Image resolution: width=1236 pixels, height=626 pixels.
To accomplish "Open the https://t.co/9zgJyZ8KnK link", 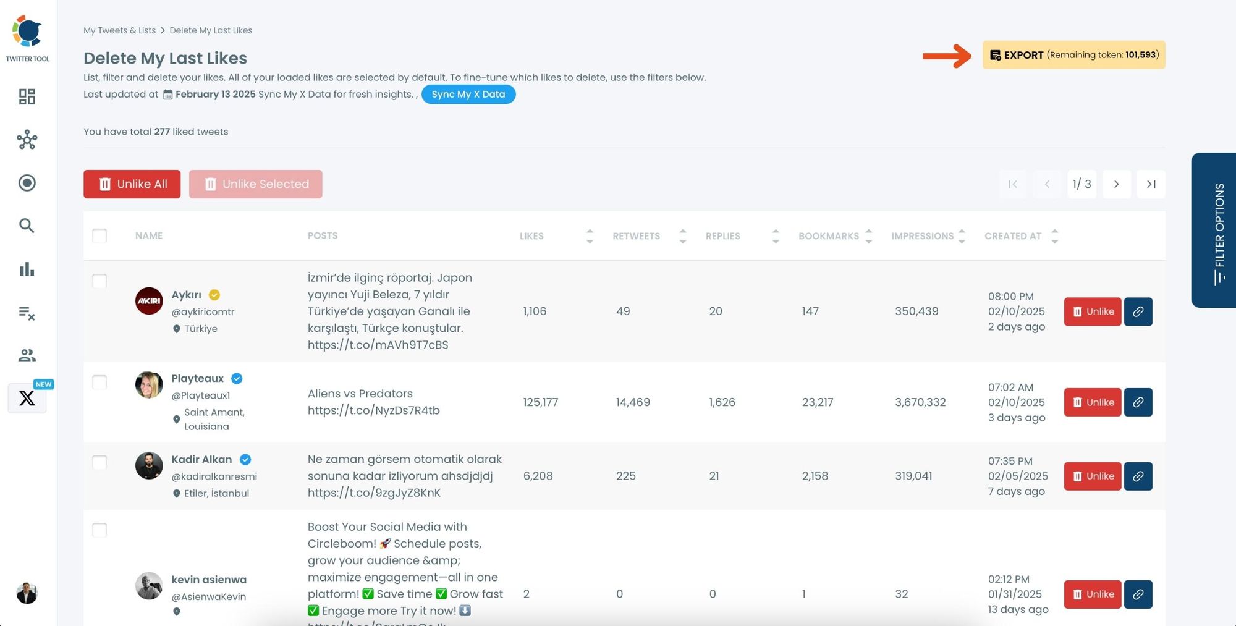I will coord(375,493).
